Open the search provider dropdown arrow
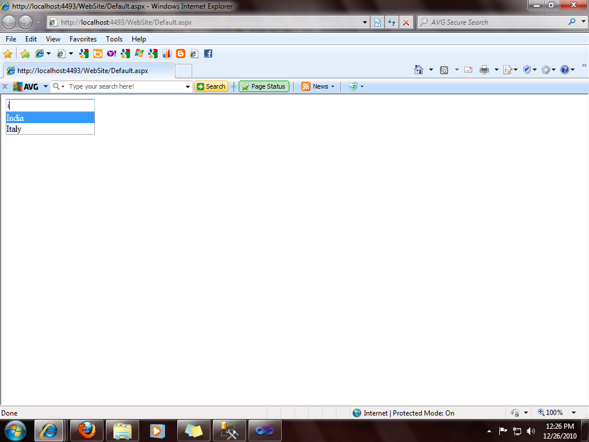589x442 pixels. [583, 22]
